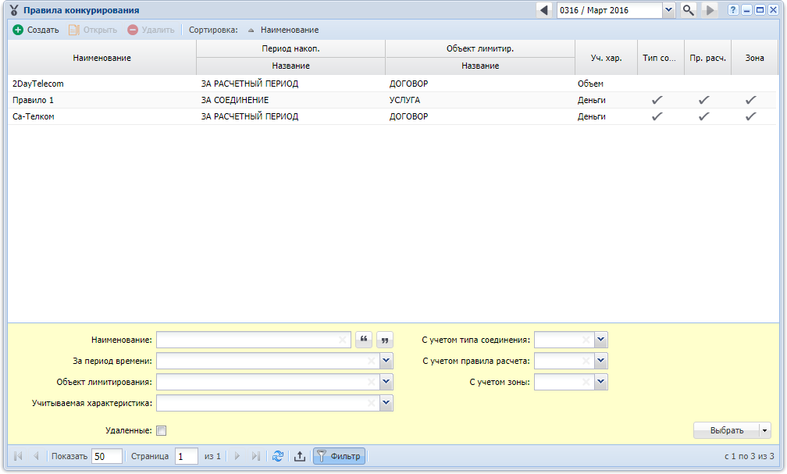Expand С учетом зоны dropdown

click(x=601, y=382)
